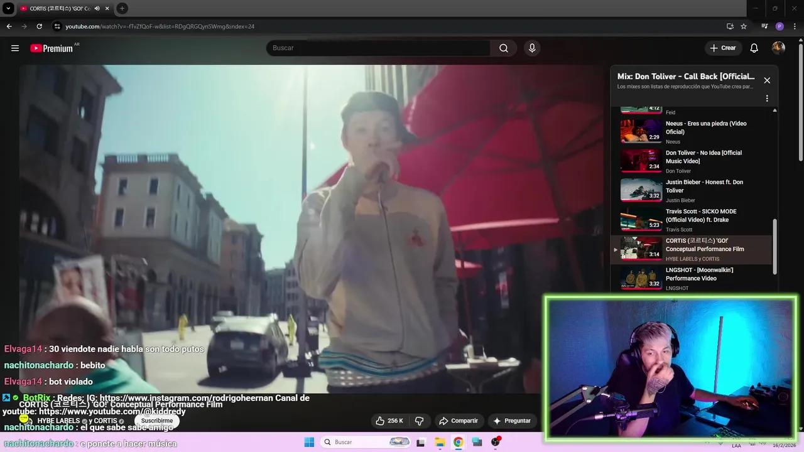Open the account avatar menu
This screenshot has height=452, width=804.
coord(778,48)
